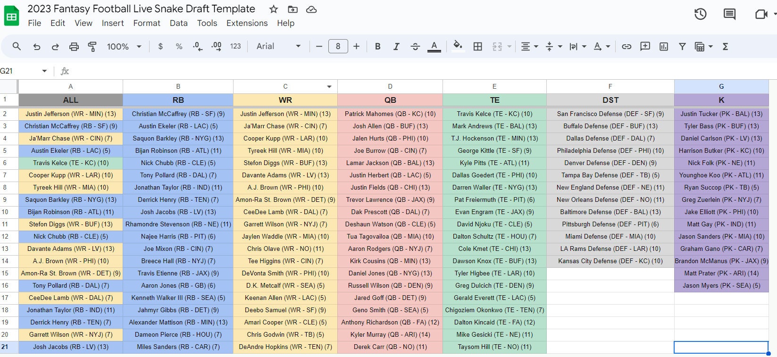This screenshot has height=357, width=777.
Task: Format selection as currency
Action: (160, 46)
